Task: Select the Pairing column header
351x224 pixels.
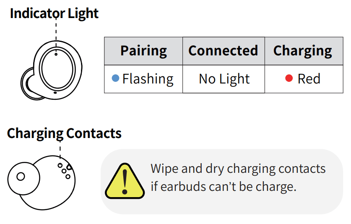Action: [143, 51]
